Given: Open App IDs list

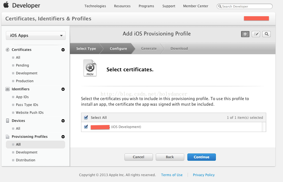Looking at the screenshot, I should [x=22, y=97].
